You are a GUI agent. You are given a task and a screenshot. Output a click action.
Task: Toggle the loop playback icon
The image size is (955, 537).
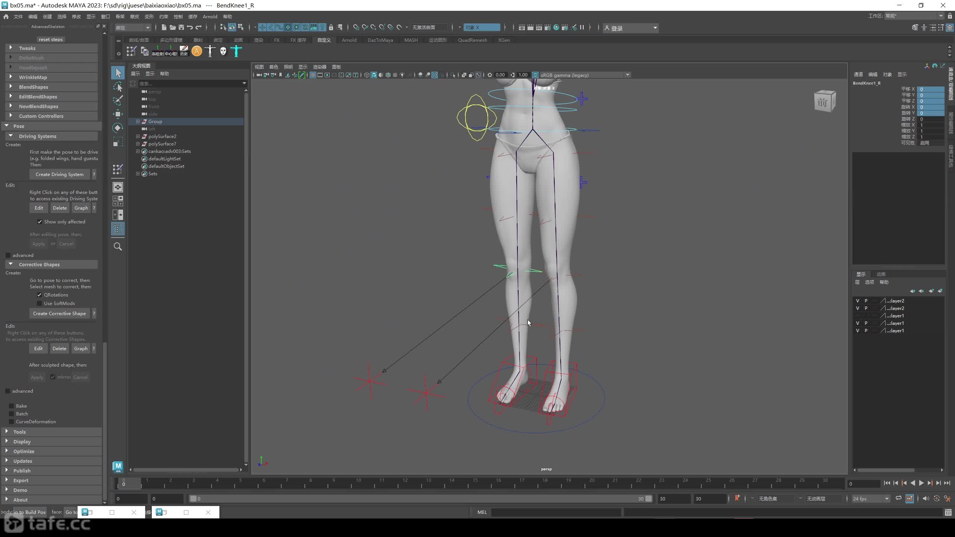[x=899, y=499]
